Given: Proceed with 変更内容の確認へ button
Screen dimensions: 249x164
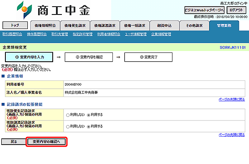Looking at the screenshot, I should (46, 142).
